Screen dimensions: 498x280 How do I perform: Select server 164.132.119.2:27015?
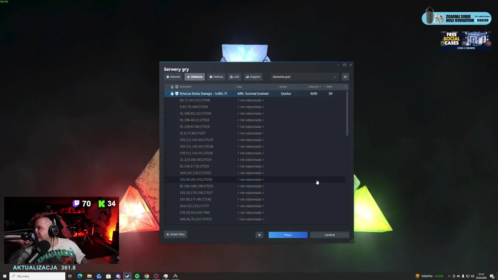(255, 173)
